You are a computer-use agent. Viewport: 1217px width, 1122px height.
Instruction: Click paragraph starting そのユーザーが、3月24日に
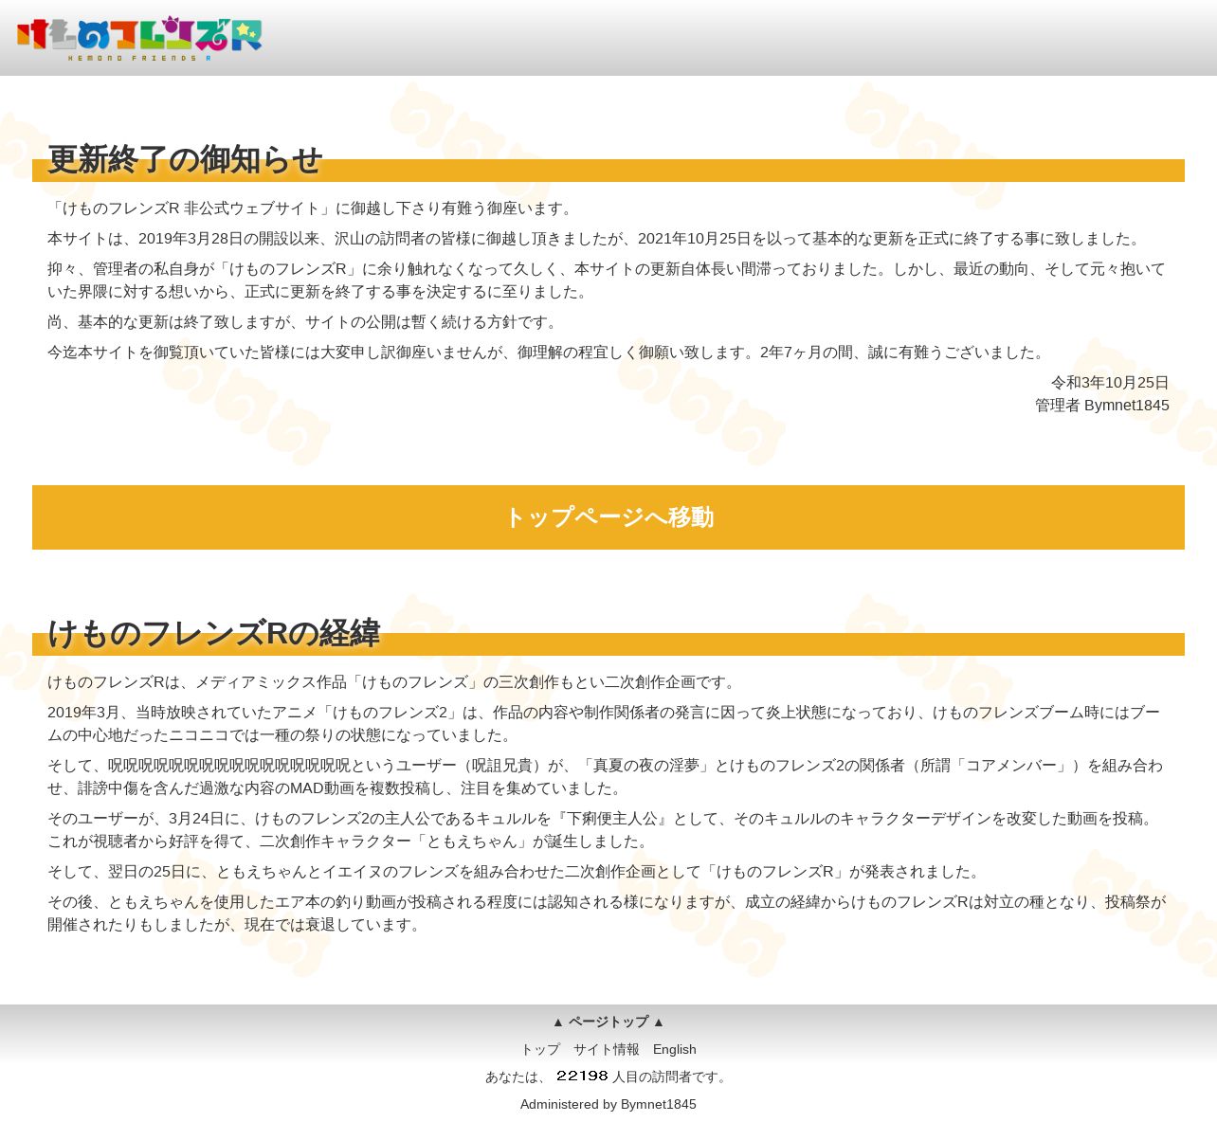point(603,830)
